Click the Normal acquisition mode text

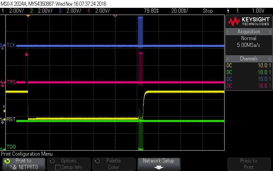point(249,38)
